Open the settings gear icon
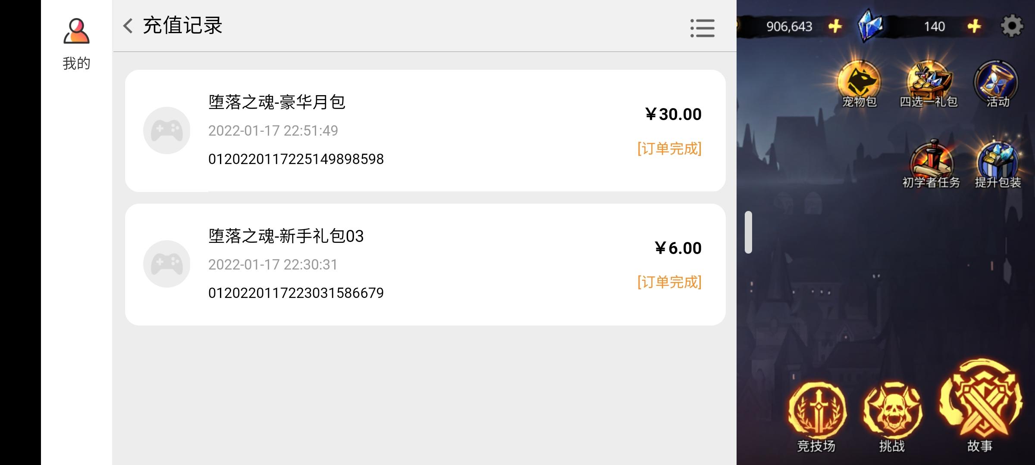The image size is (1035, 465). point(1012,26)
